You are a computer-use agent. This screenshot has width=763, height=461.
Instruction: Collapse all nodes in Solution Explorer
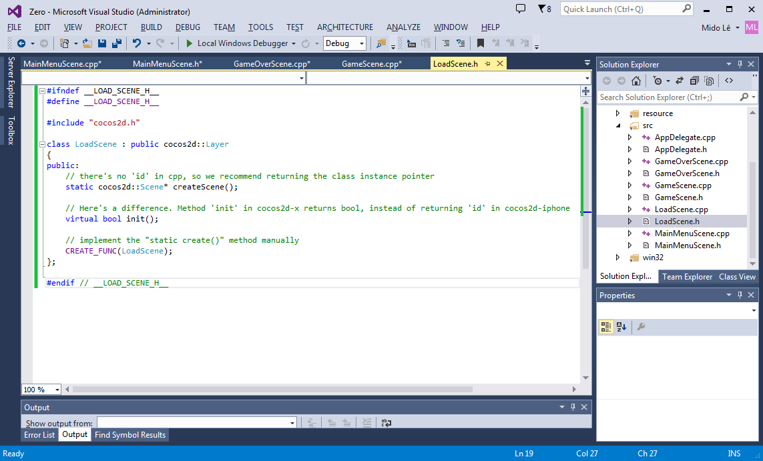[694, 81]
